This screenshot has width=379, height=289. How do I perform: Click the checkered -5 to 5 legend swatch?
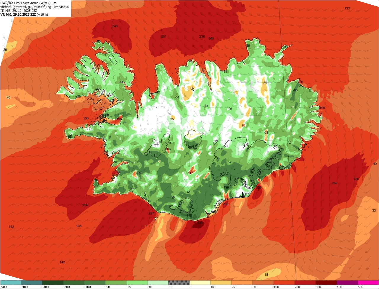tap(179, 282)
